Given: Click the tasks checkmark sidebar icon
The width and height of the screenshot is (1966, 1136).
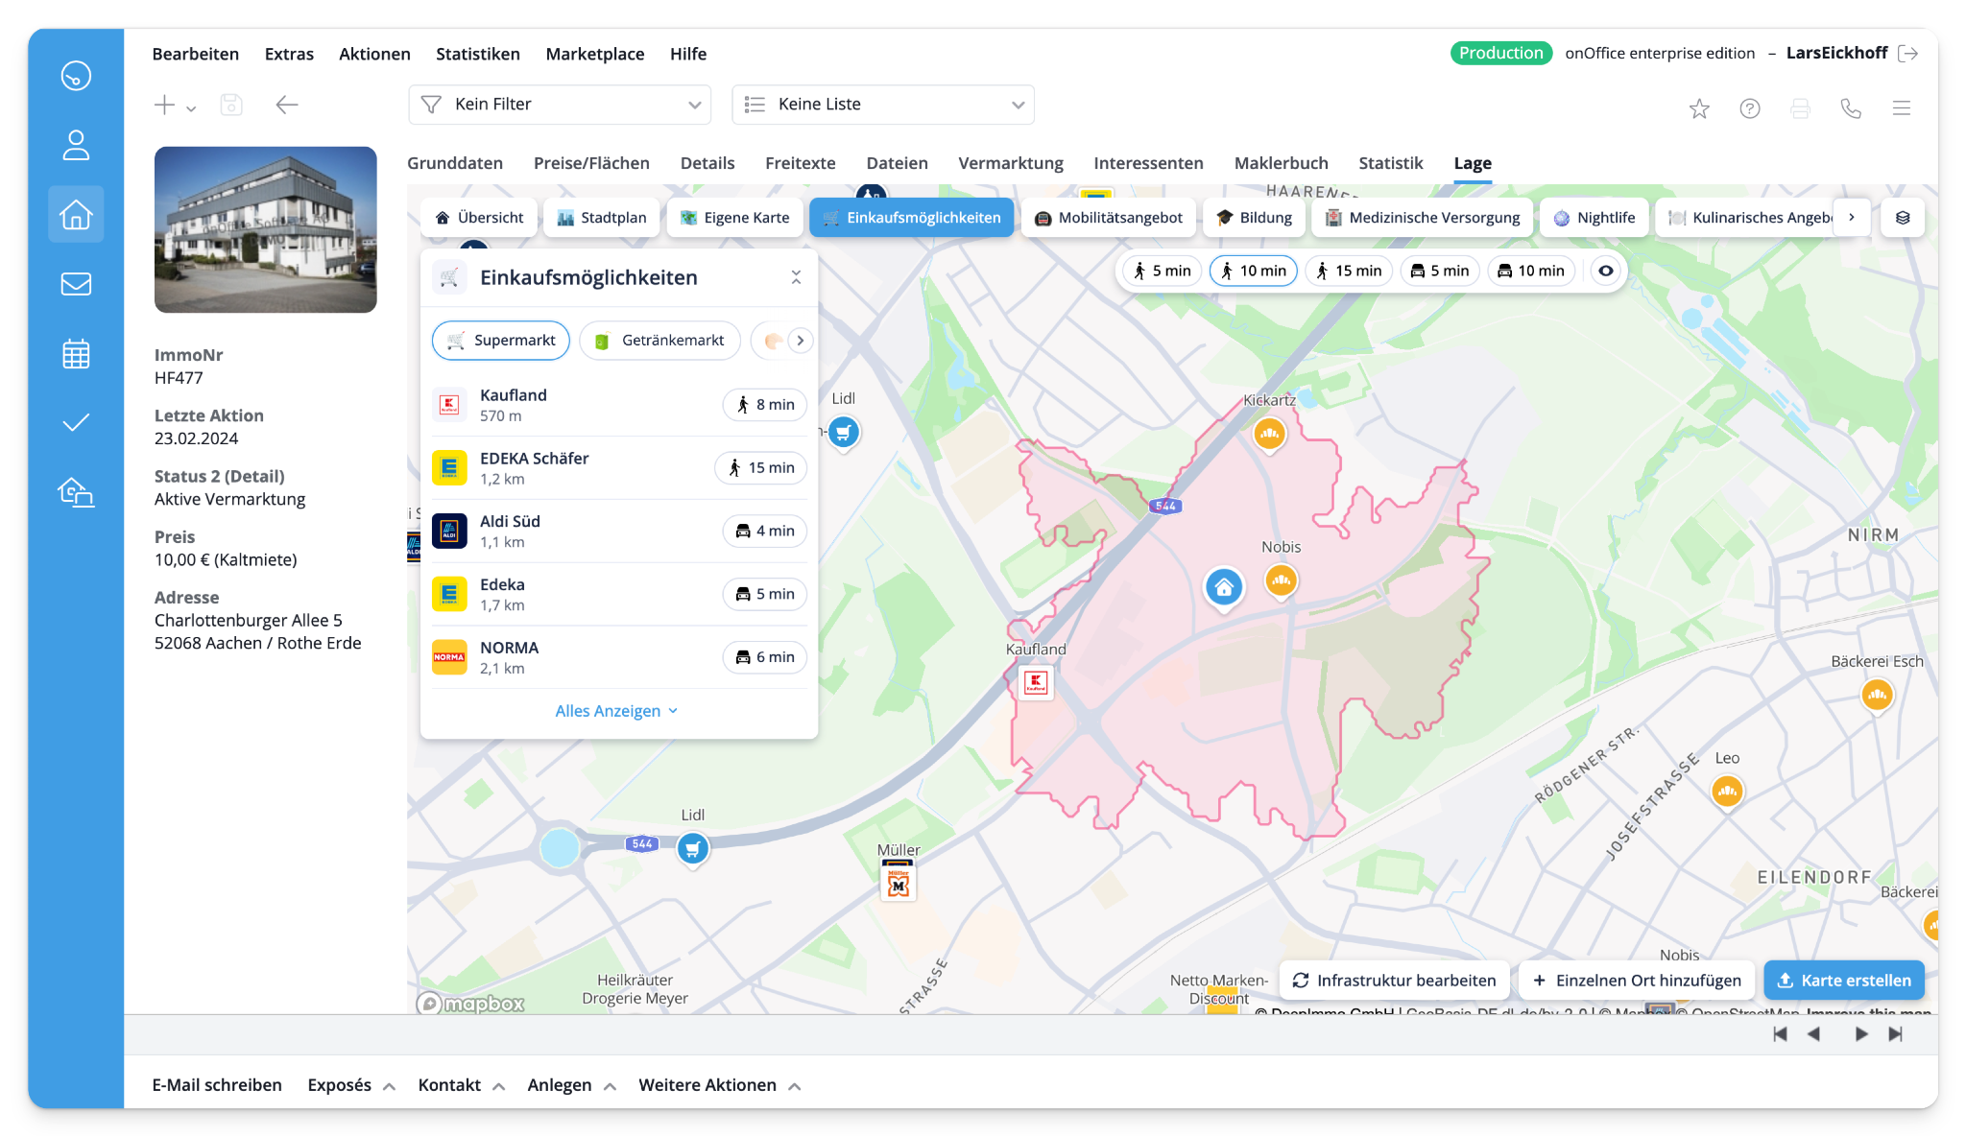Looking at the screenshot, I should [76, 423].
